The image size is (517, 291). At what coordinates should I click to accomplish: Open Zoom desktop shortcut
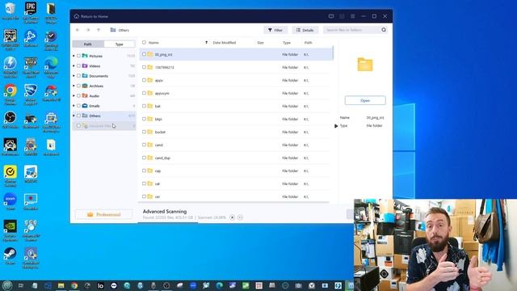11,201
